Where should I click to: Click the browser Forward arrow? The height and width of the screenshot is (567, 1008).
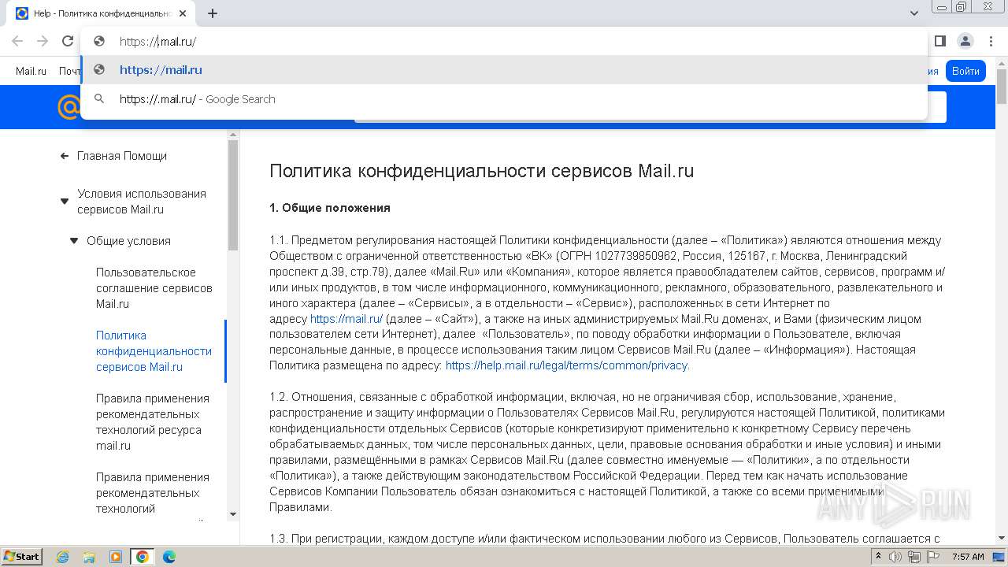[43, 41]
